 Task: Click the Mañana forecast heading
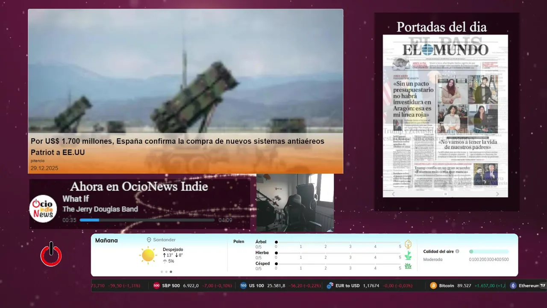point(106,240)
